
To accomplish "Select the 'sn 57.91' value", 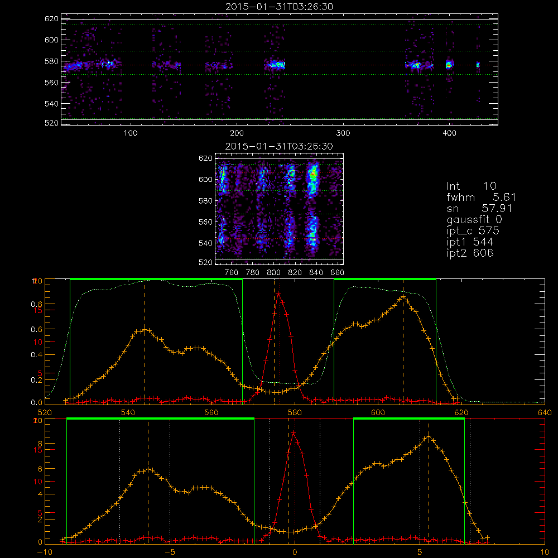I will (479, 208).
